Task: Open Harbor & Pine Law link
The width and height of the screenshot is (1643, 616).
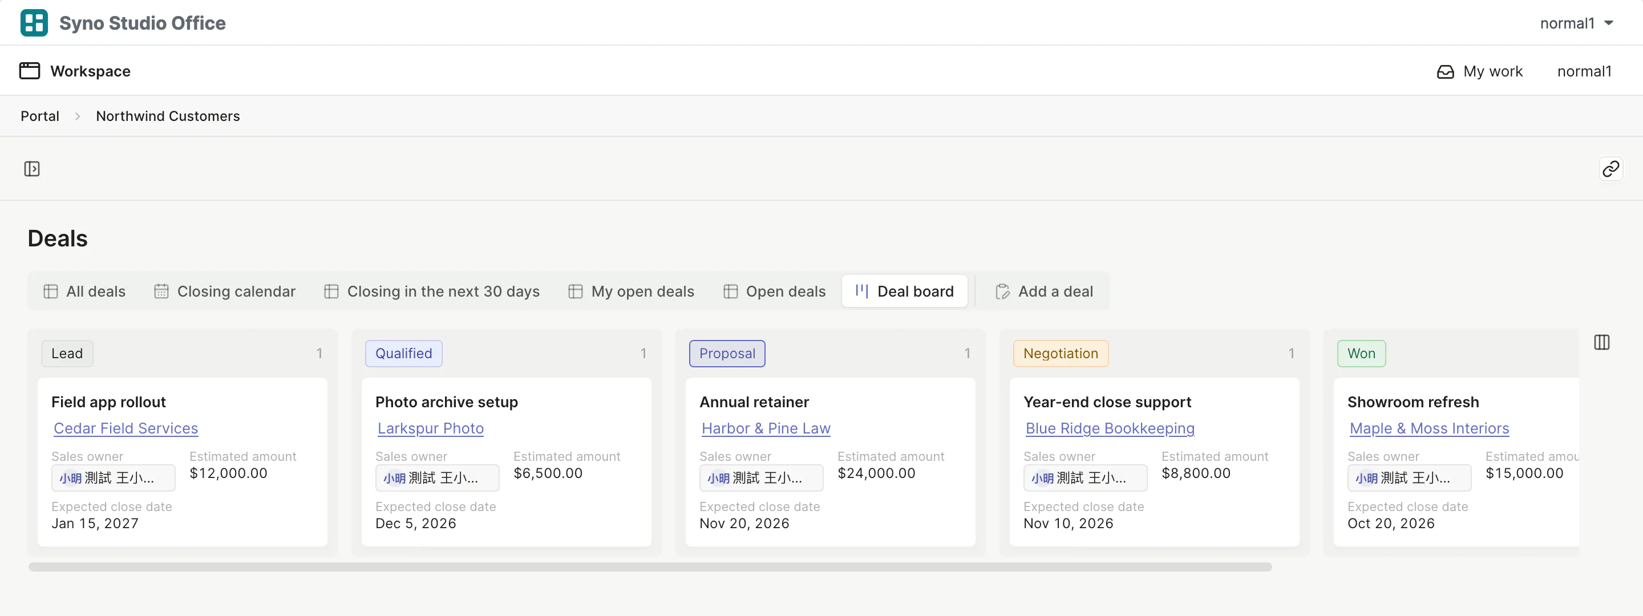Action: (x=766, y=428)
